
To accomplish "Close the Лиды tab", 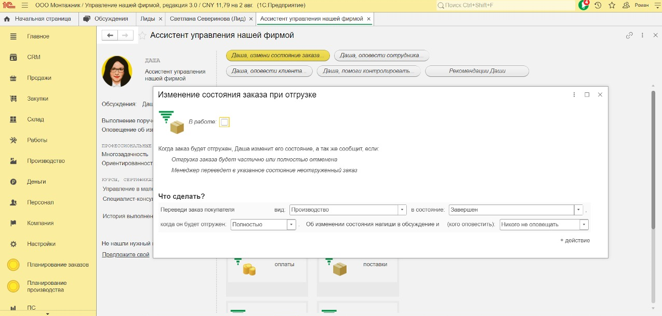I will coord(161,19).
